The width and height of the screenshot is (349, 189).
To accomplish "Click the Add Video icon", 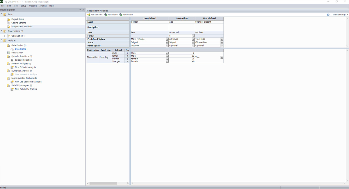I will tap(106, 15).
